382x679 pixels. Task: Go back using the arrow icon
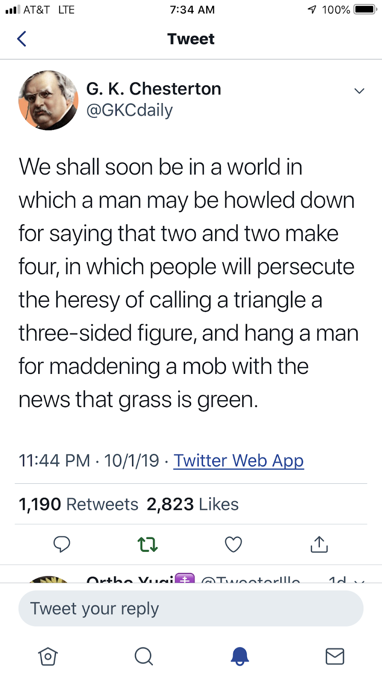[22, 39]
